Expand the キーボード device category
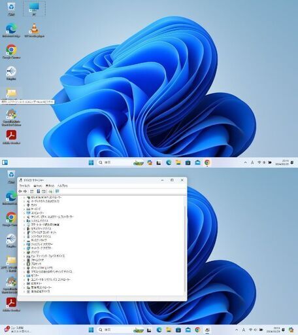This screenshot has width=298, height=335. click(24, 209)
